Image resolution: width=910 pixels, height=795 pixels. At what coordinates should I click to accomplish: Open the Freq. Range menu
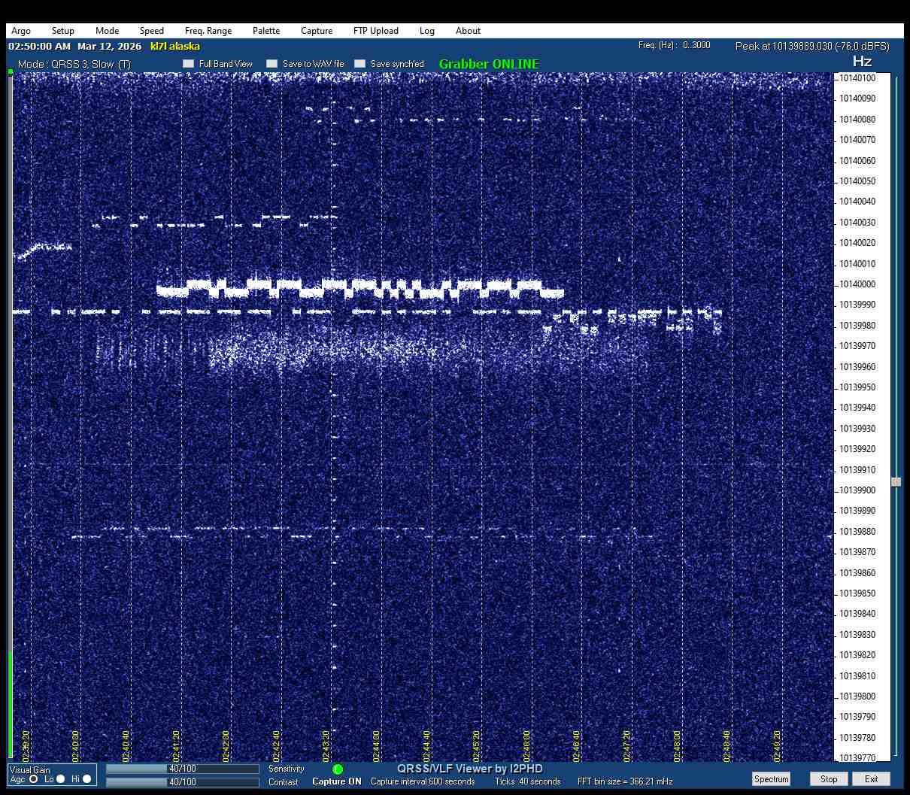[208, 31]
